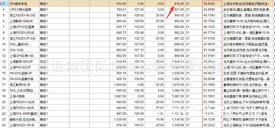Viewport: 275px width, 128px height.
Task: Pick the 上海FEDEX-C价IE channel cell
Action: pos(24,102)
